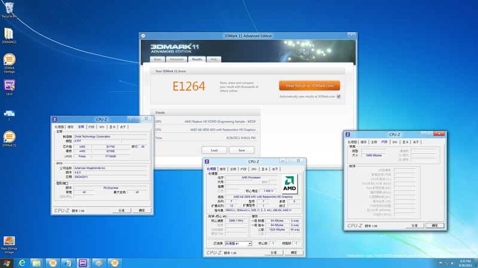The image size is (478, 268).
Task: Click the clock in the system tray
Action: (x=464, y=263)
